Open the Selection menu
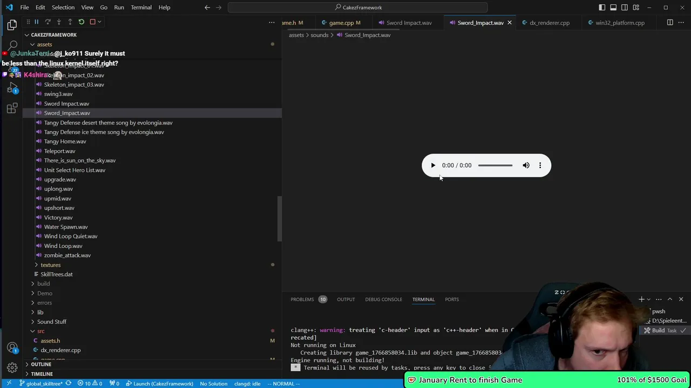 [63, 8]
